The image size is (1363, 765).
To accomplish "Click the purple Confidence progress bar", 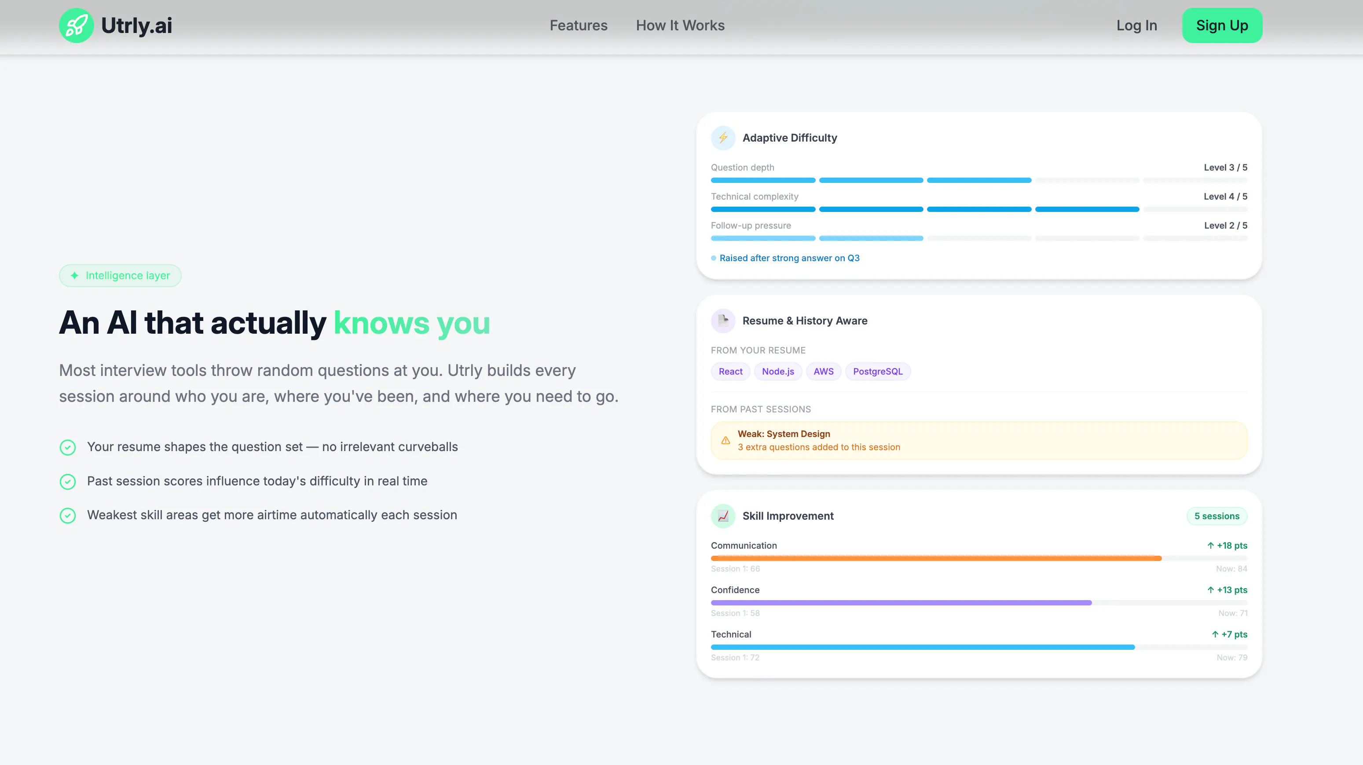I will click(x=901, y=603).
